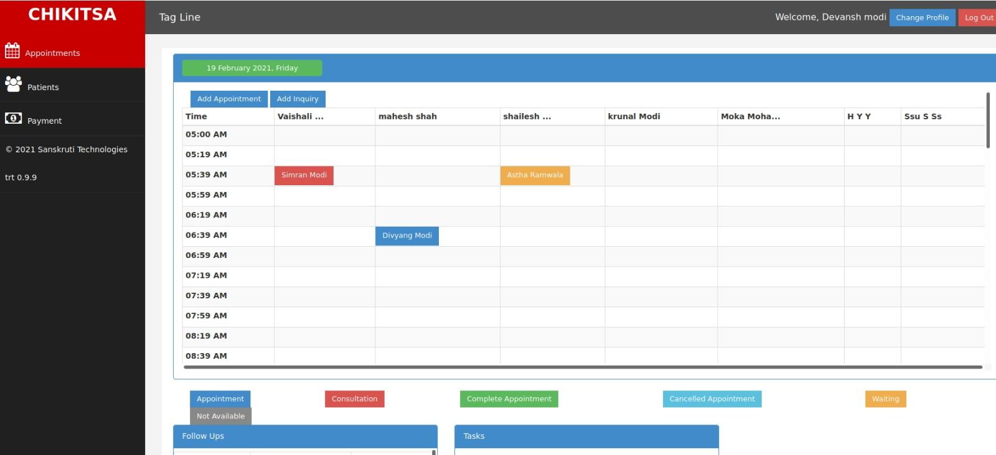Click the 06:39 AM time slot label
This screenshot has height=455, width=996.
click(206, 235)
